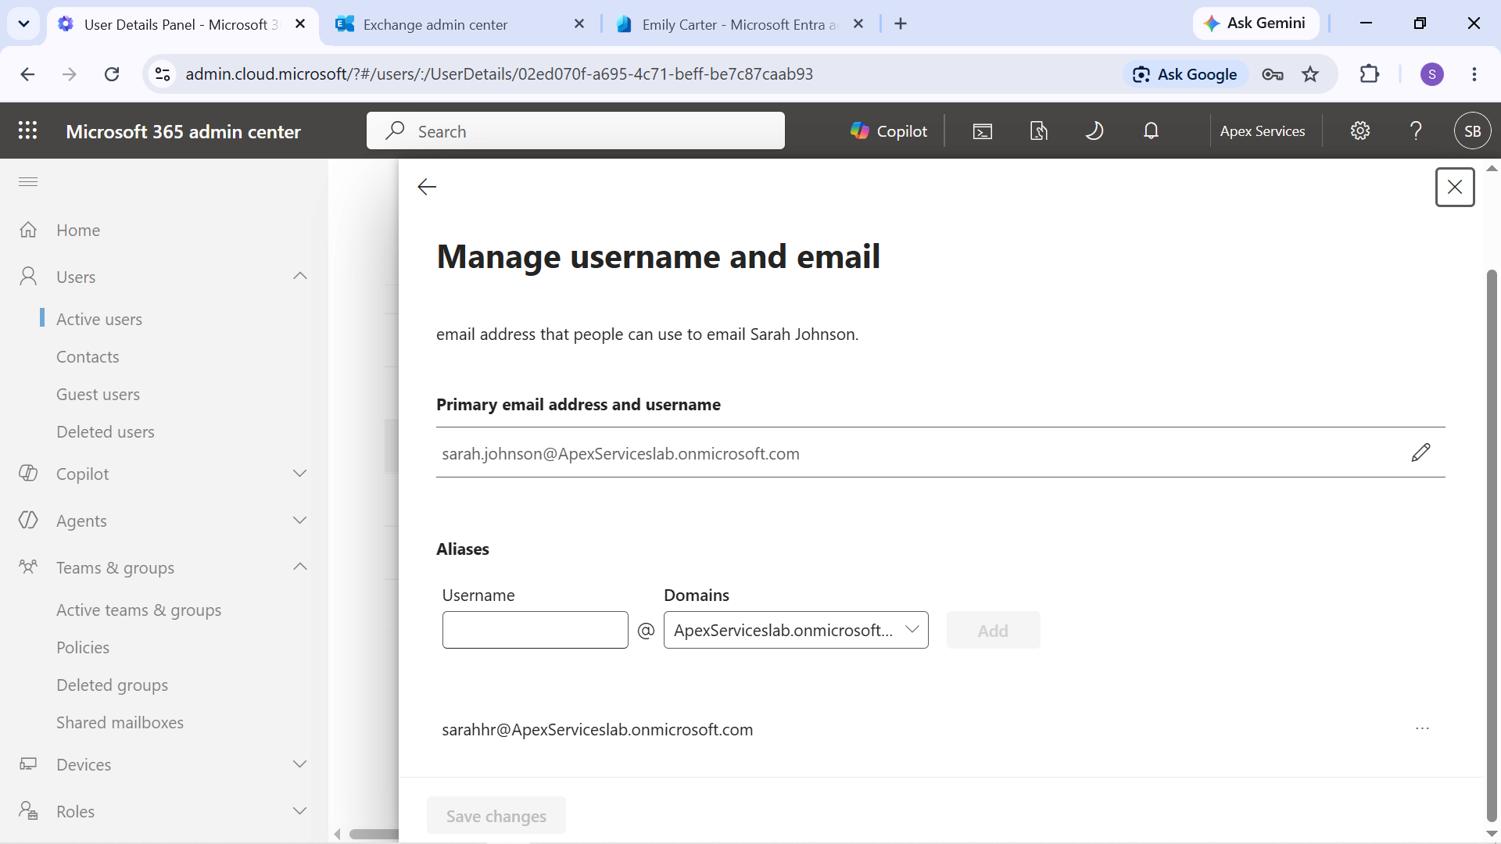This screenshot has width=1501, height=844.
Task: Open Deleted users
Action: (x=106, y=432)
